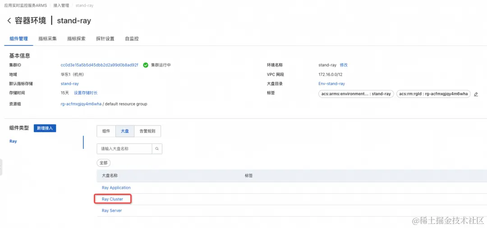Select the 大盘 sub-tab
The image size is (487, 228).
click(x=125, y=131)
